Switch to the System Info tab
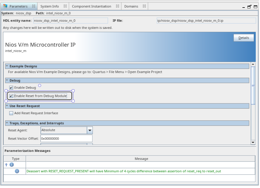 pos(50,6)
